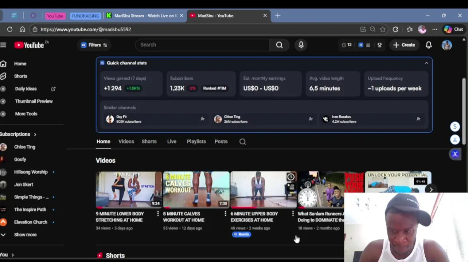
Task: Click Watch Later clock on upper body thumbnail
Action: (290, 177)
